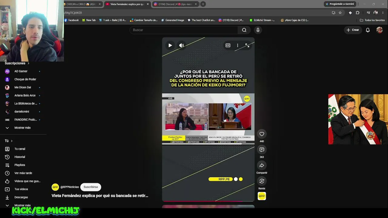Open The best ChatBot bookmark
Image resolution: width=388 pixels, height=218 pixels.
[201, 20]
